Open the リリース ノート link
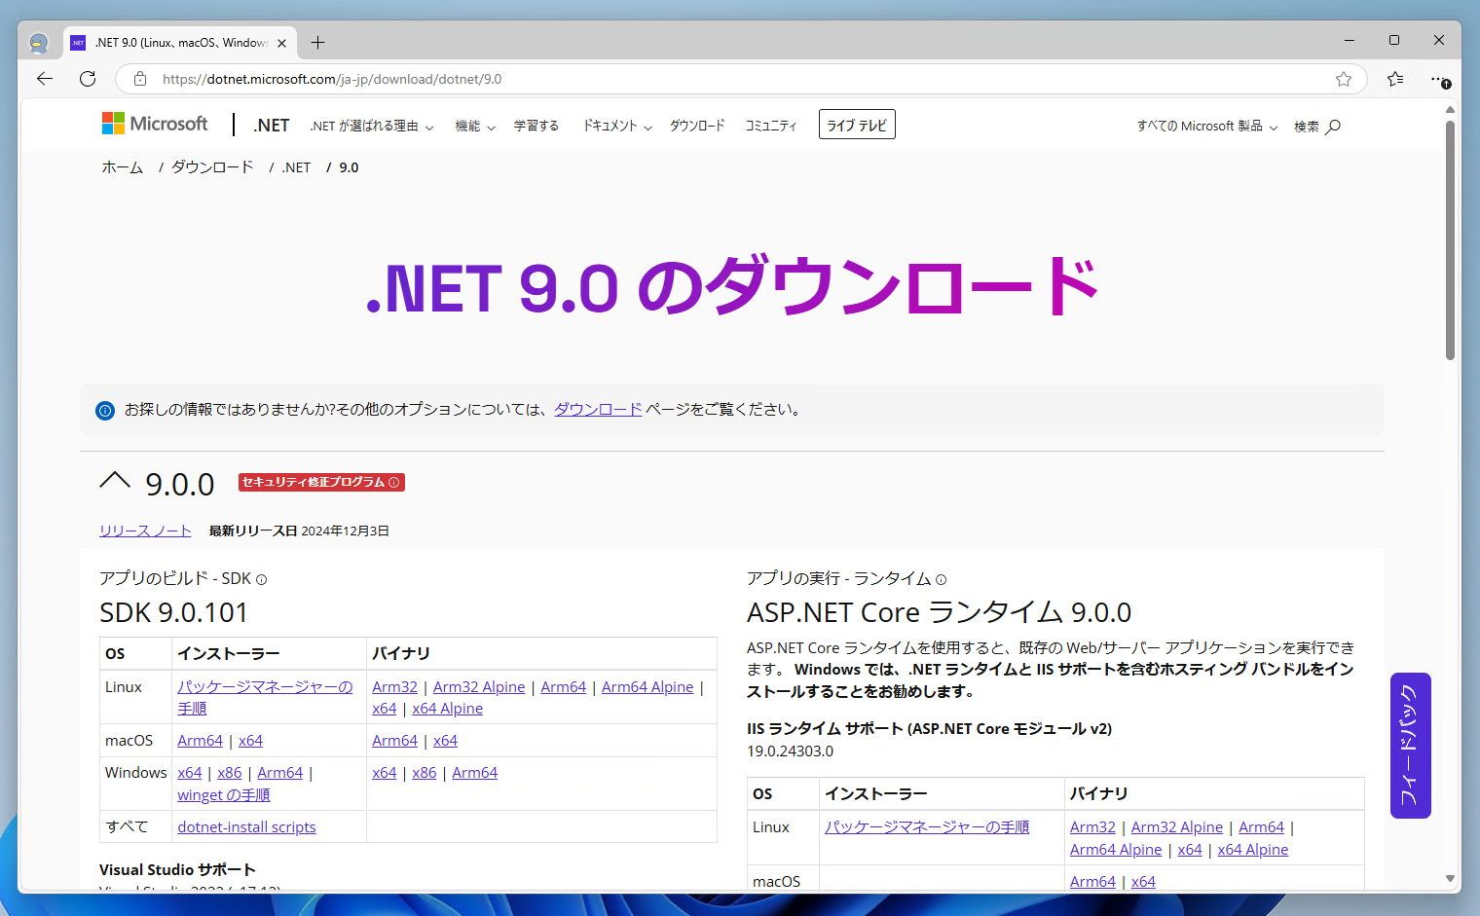Screen dimensions: 1480x916 145,531
